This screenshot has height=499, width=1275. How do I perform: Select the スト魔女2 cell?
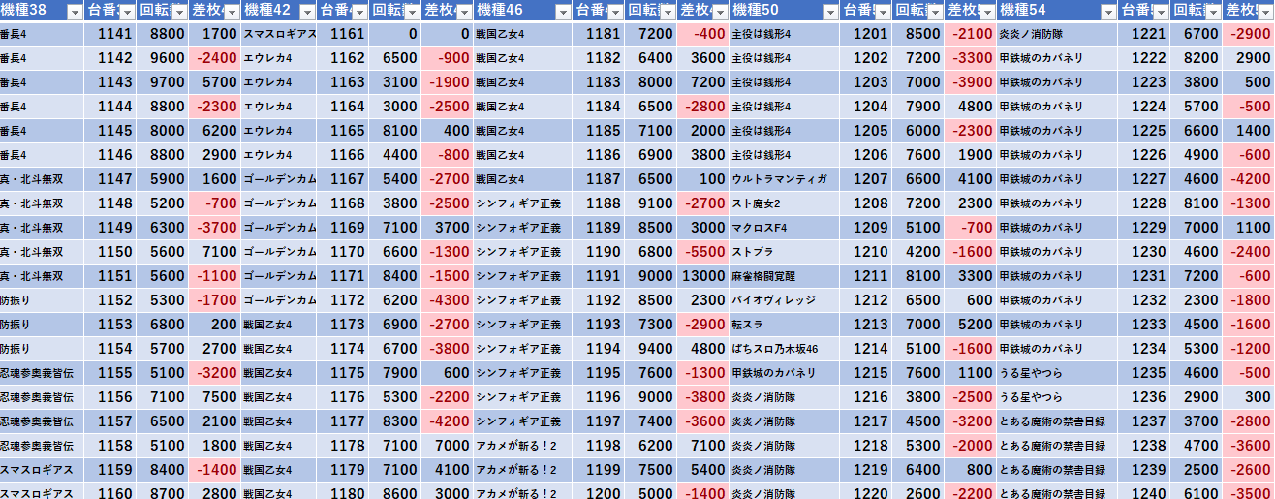[785, 203]
